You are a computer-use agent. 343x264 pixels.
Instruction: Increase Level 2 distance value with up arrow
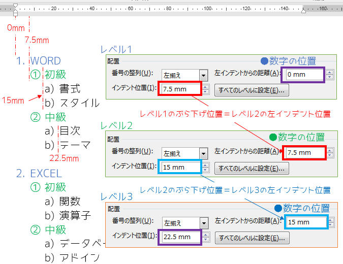[330, 150]
